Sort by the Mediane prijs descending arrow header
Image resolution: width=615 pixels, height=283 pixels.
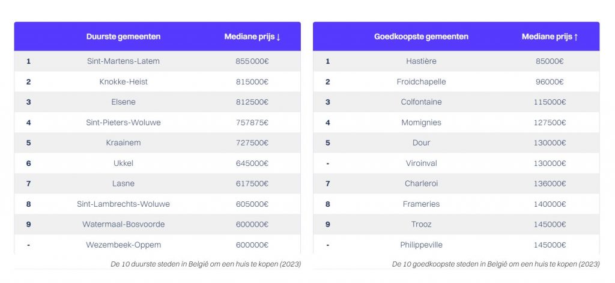[x=252, y=37]
